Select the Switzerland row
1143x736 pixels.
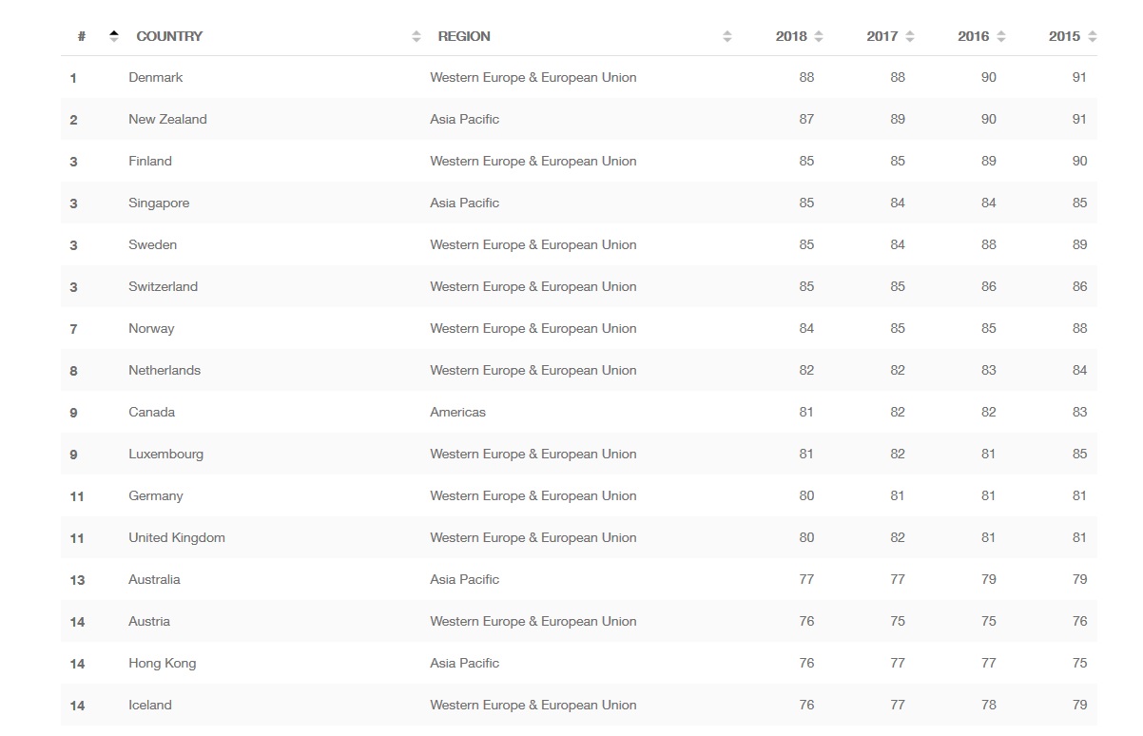(579, 286)
